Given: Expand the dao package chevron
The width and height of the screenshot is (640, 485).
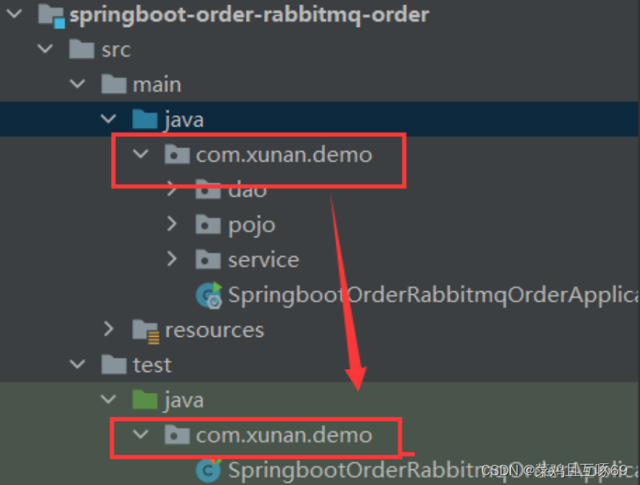Looking at the screenshot, I should pyautogui.click(x=173, y=189).
